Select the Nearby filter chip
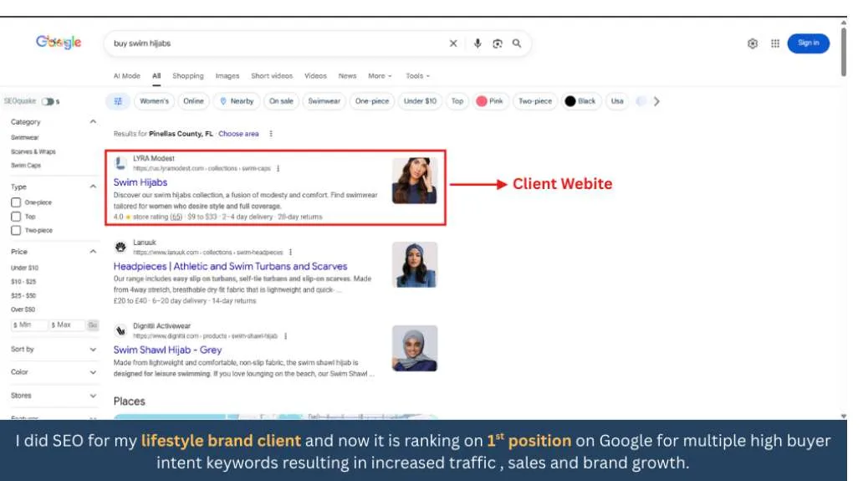Viewport: 863px width, 481px height. coord(237,101)
